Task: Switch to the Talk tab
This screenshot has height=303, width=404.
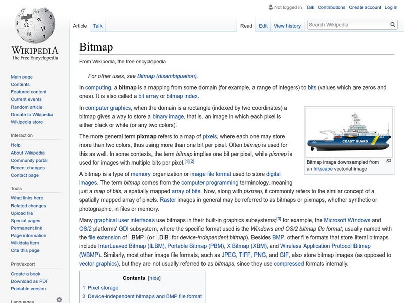Action: [97, 26]
